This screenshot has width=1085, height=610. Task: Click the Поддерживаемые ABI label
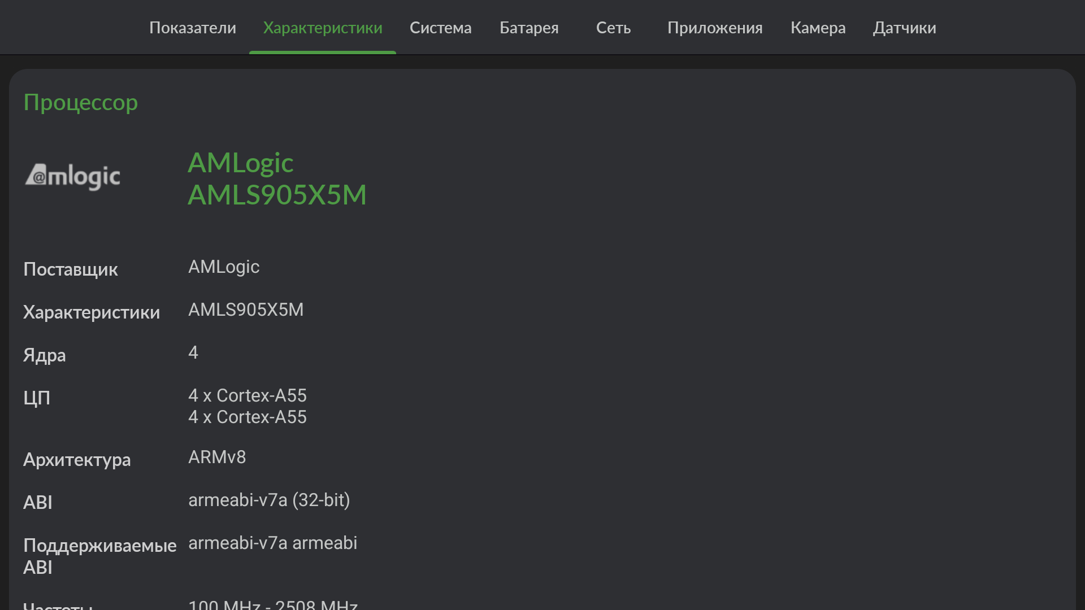[x=99, y=556]
